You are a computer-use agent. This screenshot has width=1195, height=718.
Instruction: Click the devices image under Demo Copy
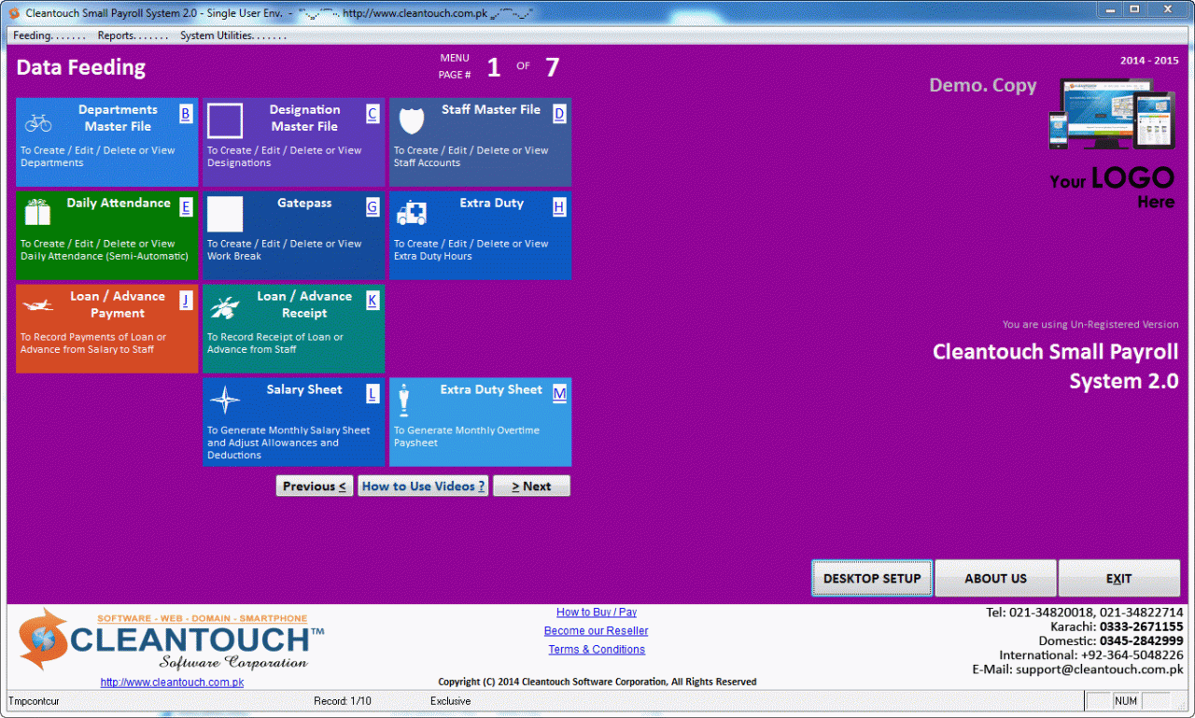click(1111, 114)
